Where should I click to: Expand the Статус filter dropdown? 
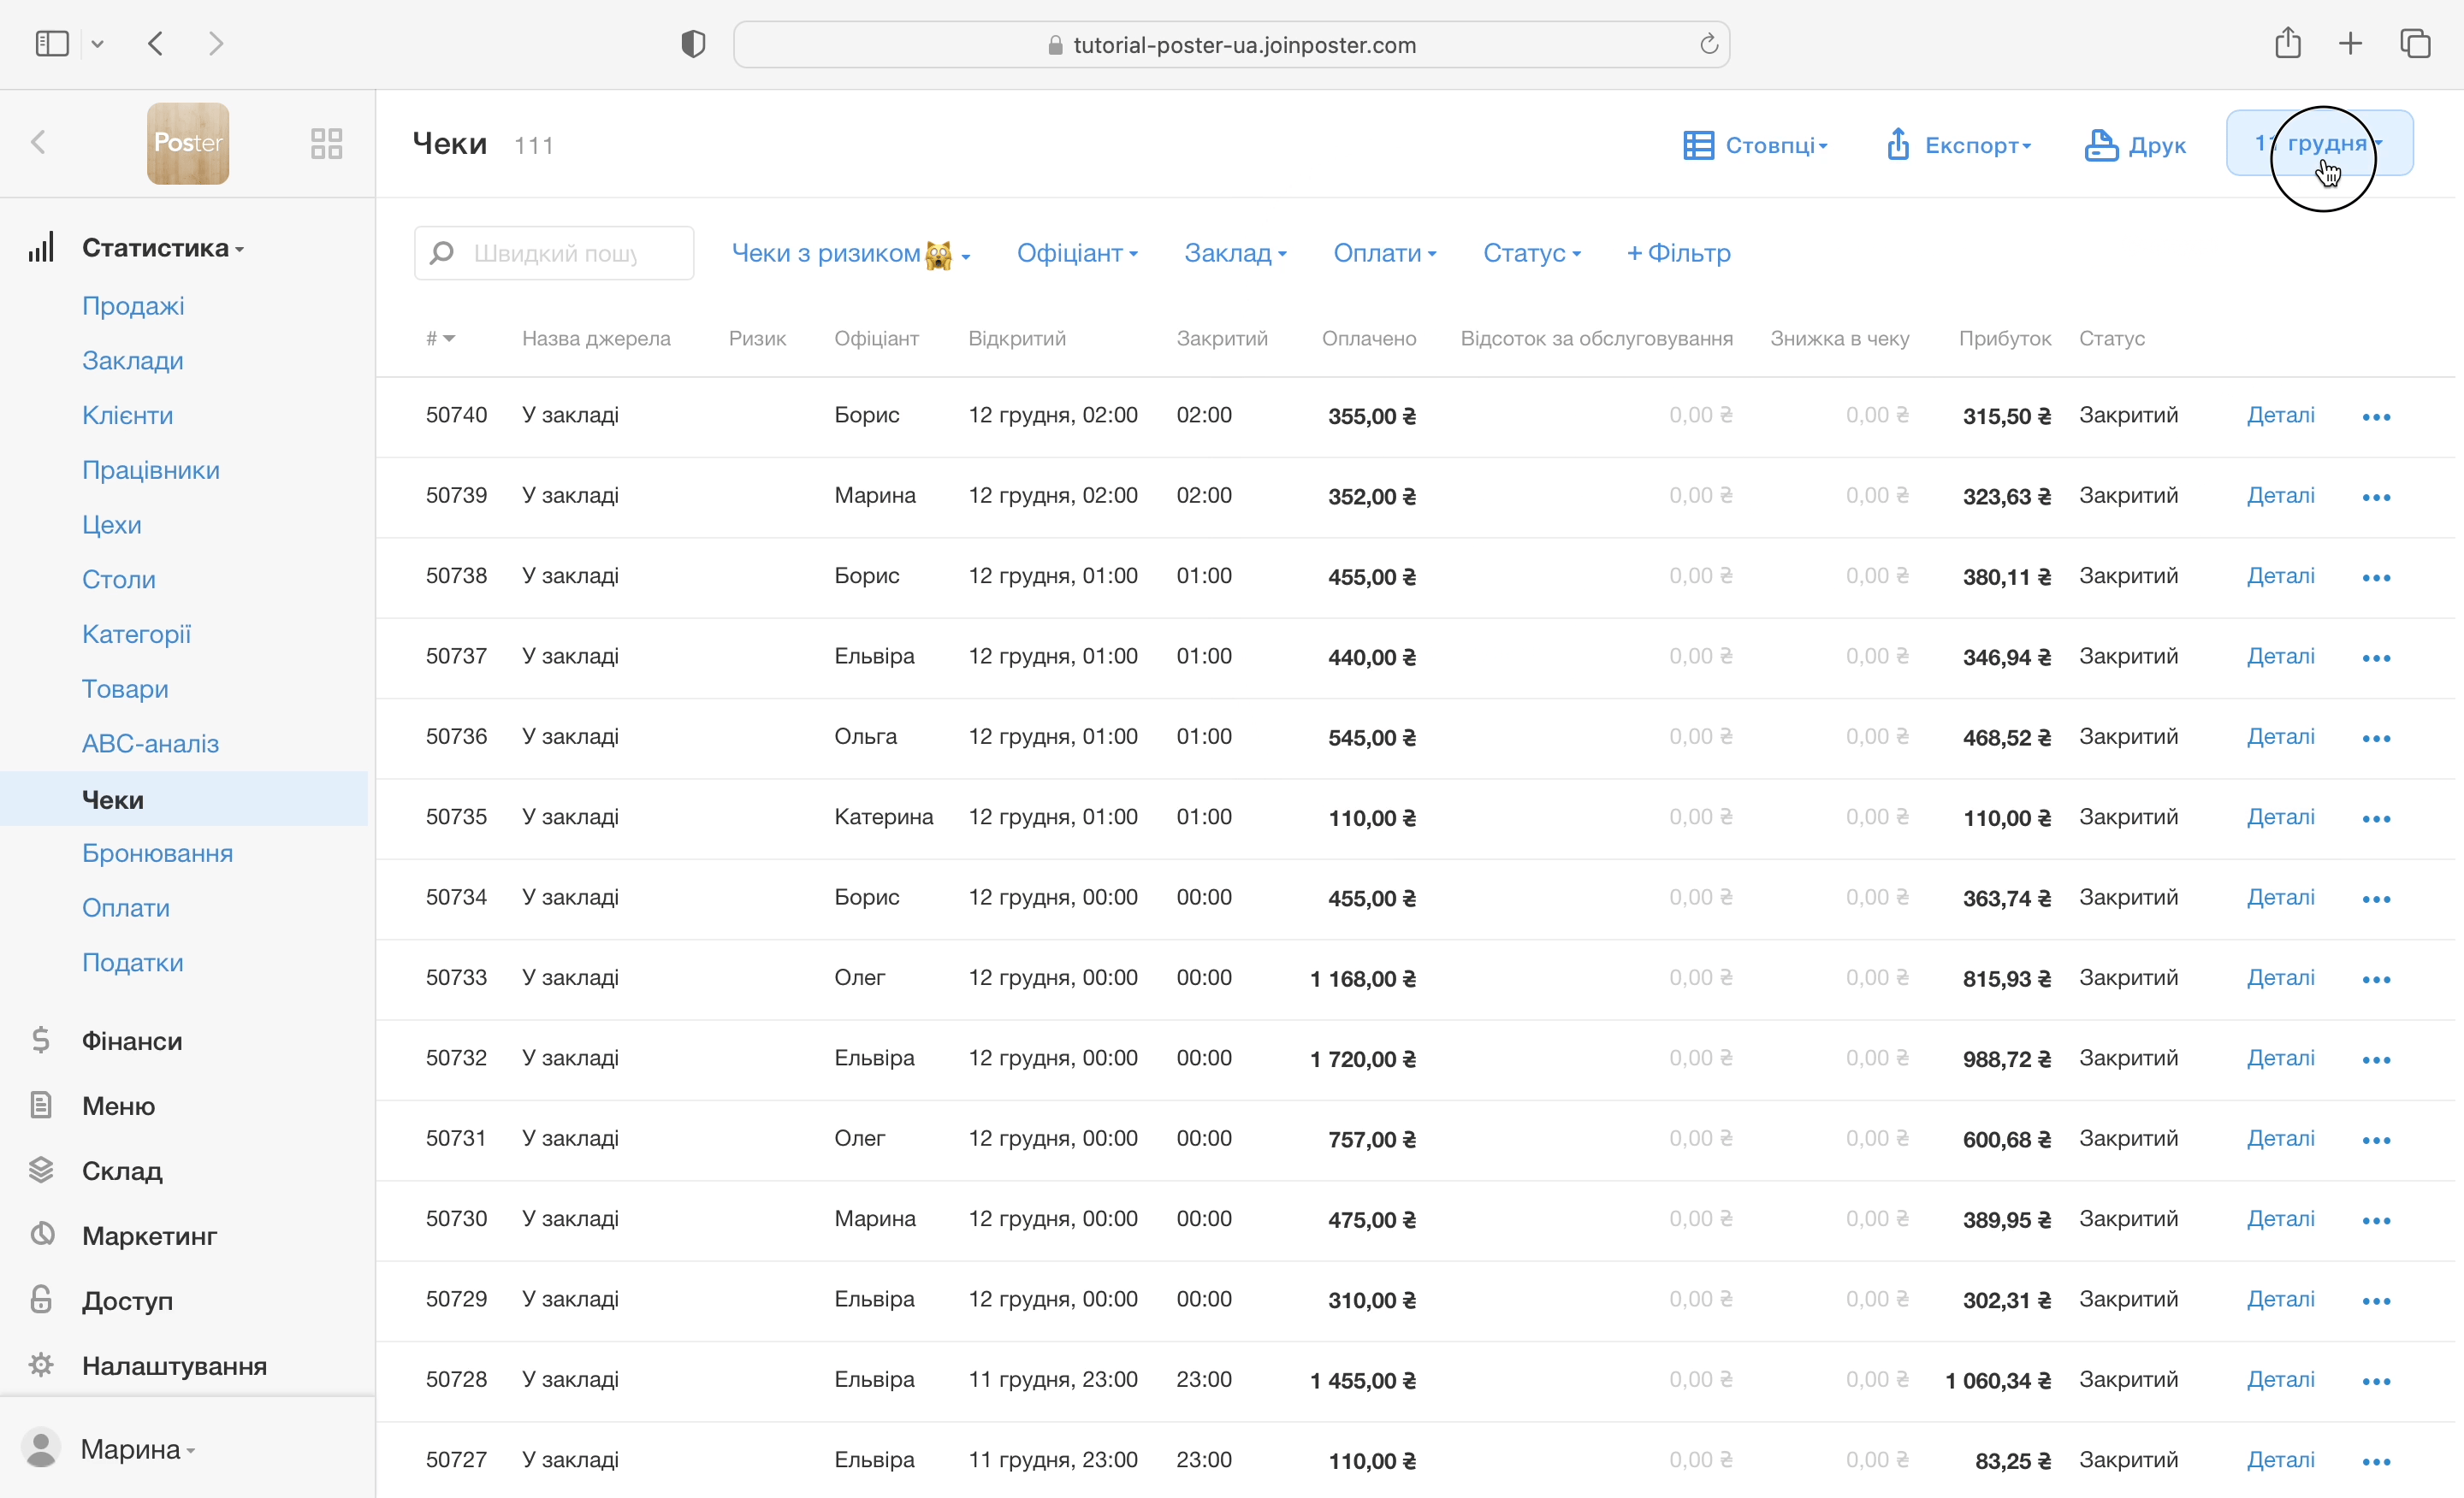pos(1530,254)
